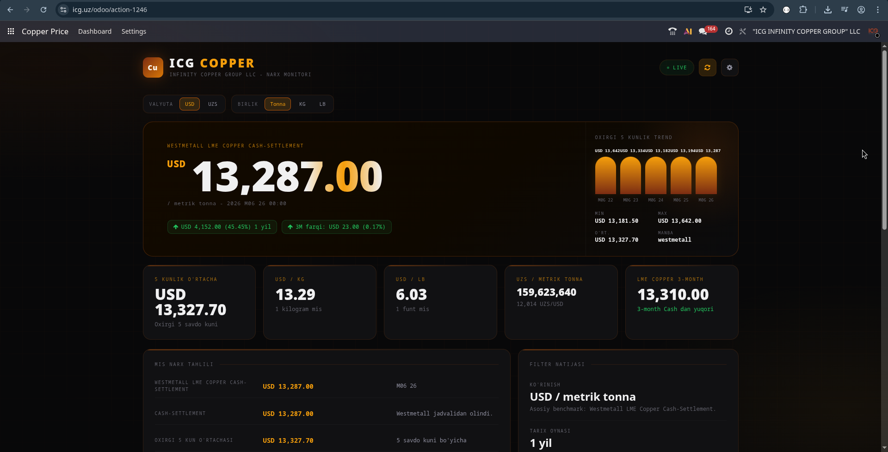Click the 1 yil change badge
This screenshot has width=888, height=452.
222,227
